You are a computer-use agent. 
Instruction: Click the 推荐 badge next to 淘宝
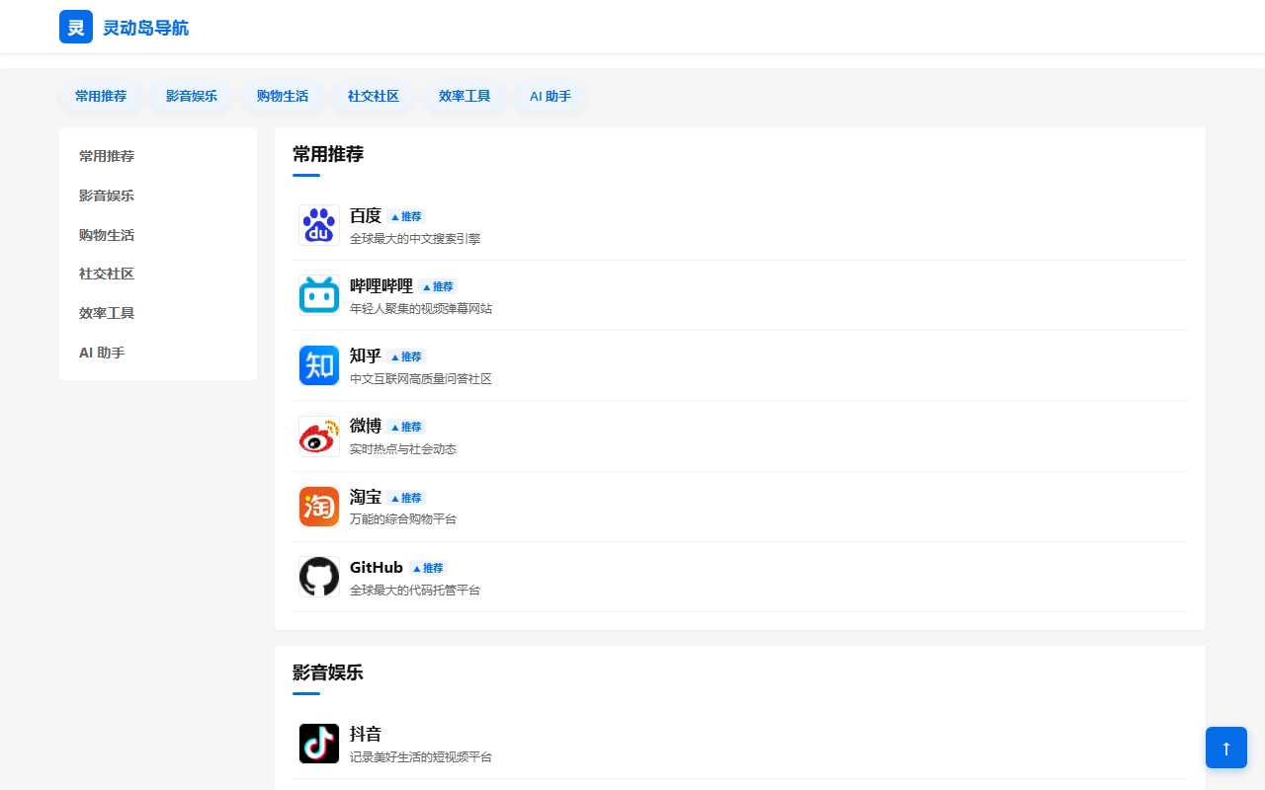click(406, 498)
